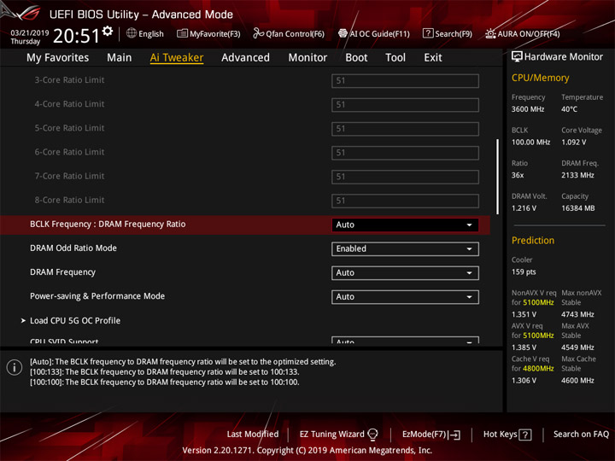The image size is (615, 461).
Task: Click 8-Core Ratio Limit input field
Action: pyautogui.click(x=405, y=201)
